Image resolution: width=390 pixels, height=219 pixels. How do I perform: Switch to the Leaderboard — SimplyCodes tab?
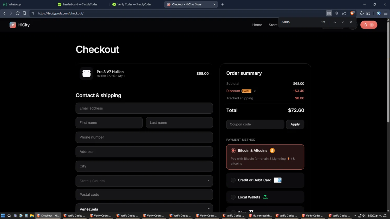[x=82, y=4]
